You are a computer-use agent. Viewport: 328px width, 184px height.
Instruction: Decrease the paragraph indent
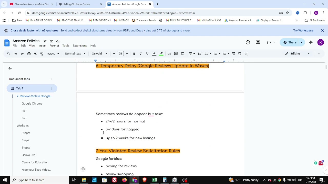[233, 54]
